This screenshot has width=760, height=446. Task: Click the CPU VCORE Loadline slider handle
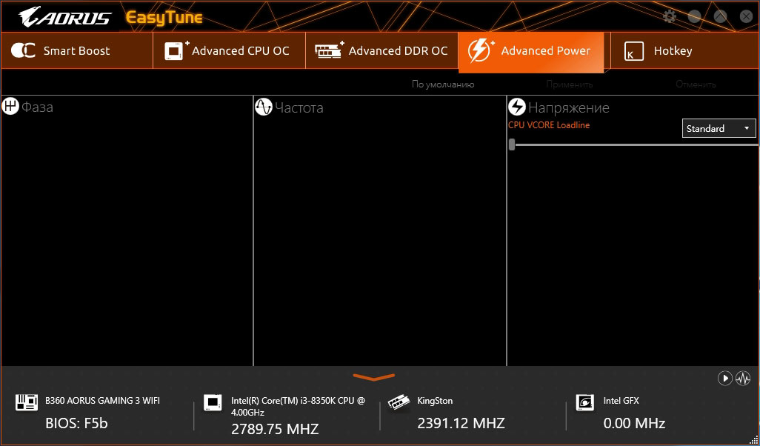pyautogui.click(x=512, y=144)
